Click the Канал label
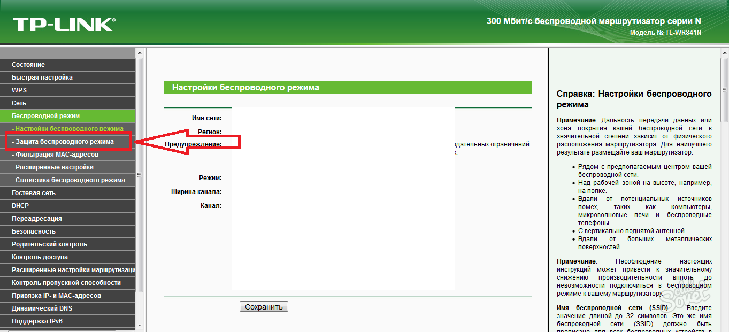The width and height of the screenshot is (729, 332). (x=211, y=206)
